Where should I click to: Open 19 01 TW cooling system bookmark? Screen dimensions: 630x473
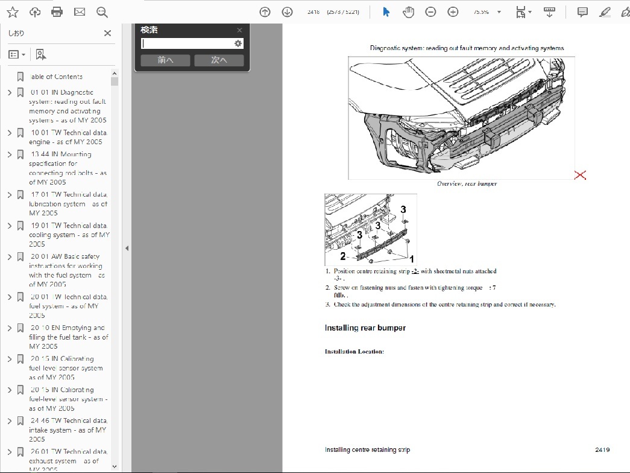pyautogui.click(x=69, y=235)
